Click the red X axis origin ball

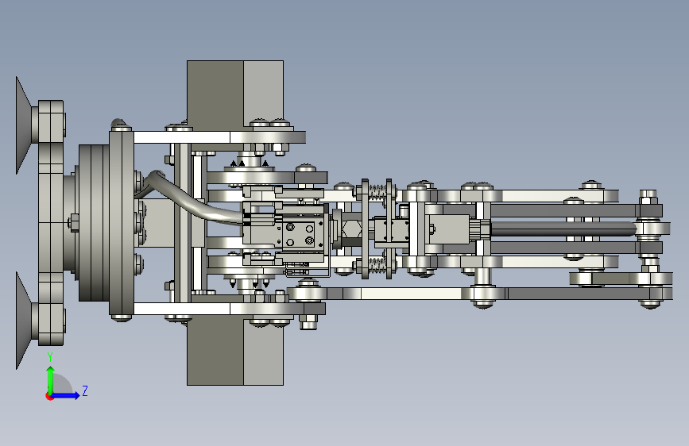pos(49,396)
